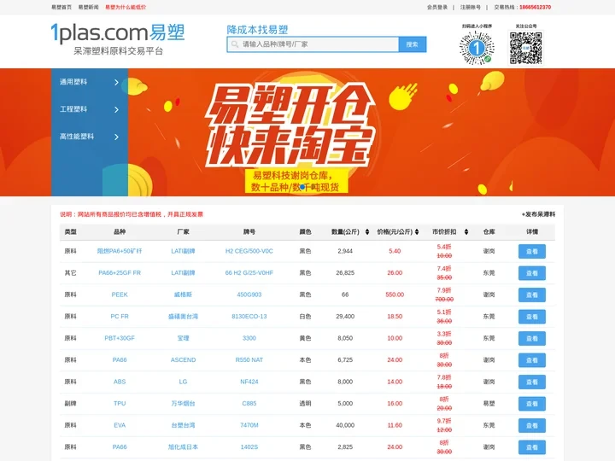Viewport: 615px width, 461px height.
Task: Open PA66+25GF FR variety link
Action: [120, 273]
